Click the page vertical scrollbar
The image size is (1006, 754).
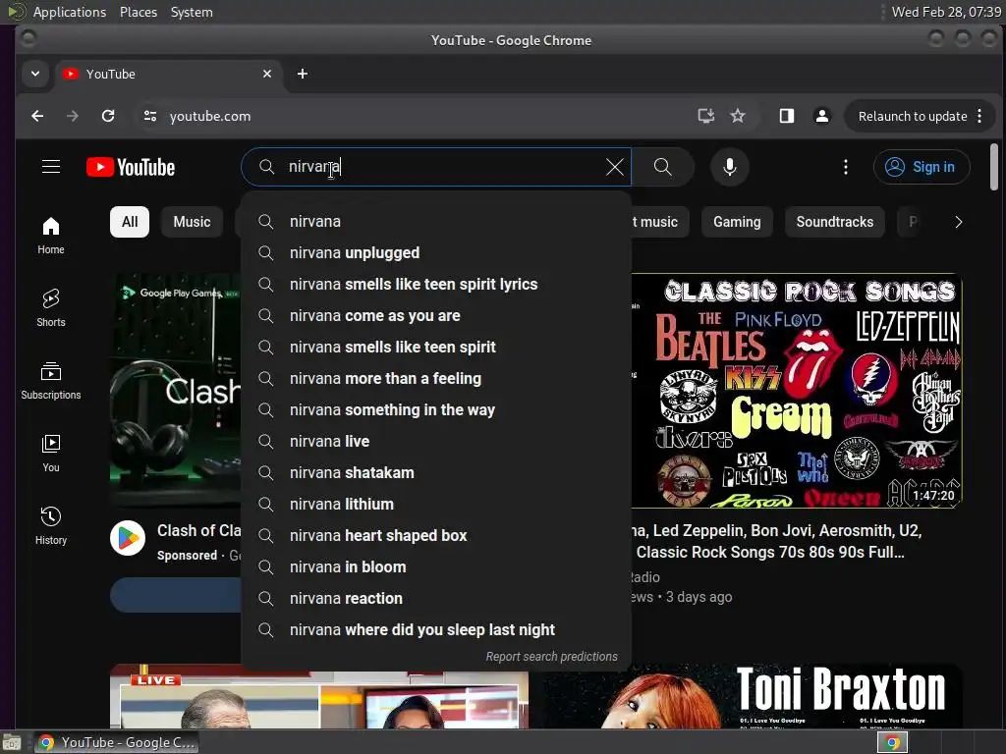pyautogui.click(x=994, y=167)
